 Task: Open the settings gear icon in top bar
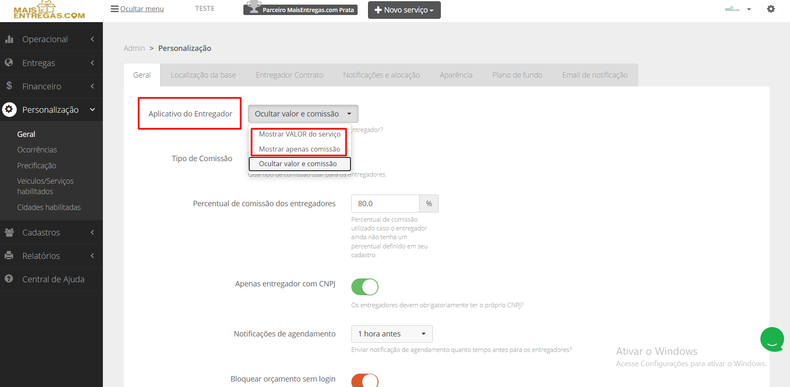pyautogui.click(x=771, y=9)
